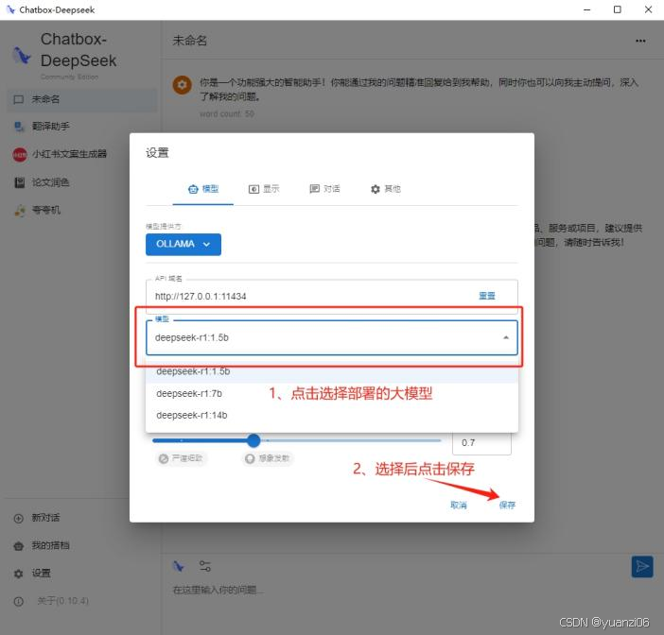Click the sidebar settings gear icon
The height and width of the screenshot is (635, 664).
(19, 574)
